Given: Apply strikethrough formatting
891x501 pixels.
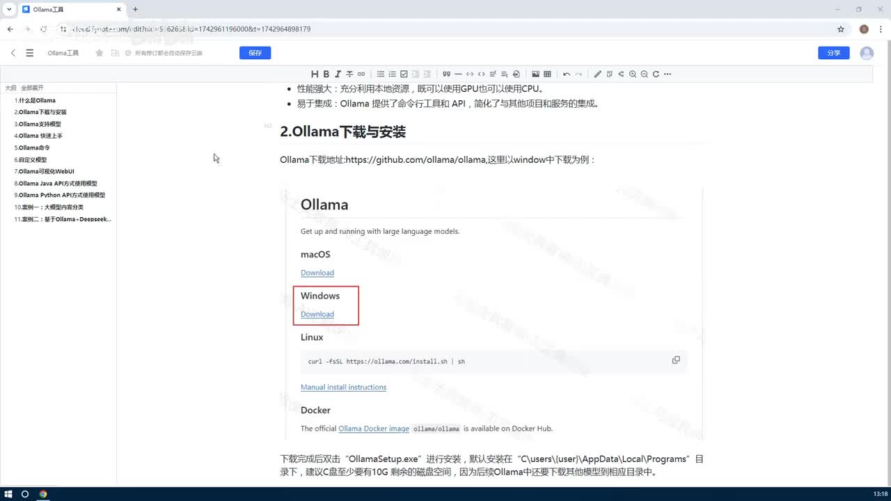Looking at the screenshot, I should [349, 74].
